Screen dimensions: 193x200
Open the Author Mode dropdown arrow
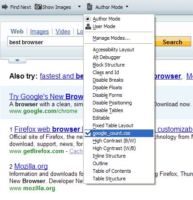(x=127, y=7)
